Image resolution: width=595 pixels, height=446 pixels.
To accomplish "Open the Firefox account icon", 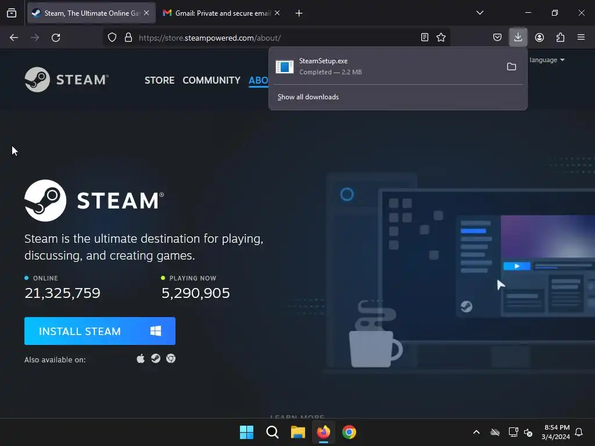I will tap(539, 37).
